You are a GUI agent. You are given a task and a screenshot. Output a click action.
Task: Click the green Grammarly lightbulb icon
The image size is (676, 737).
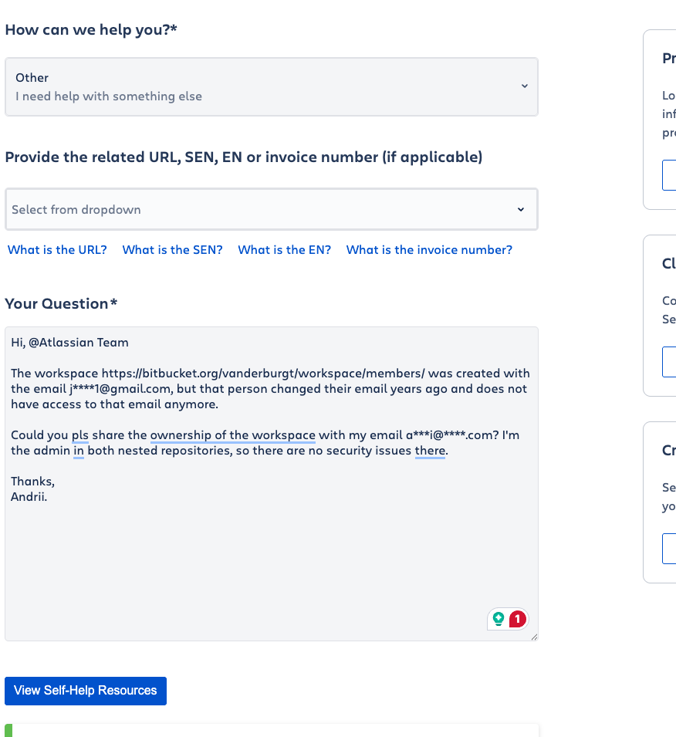coord(499,619)
